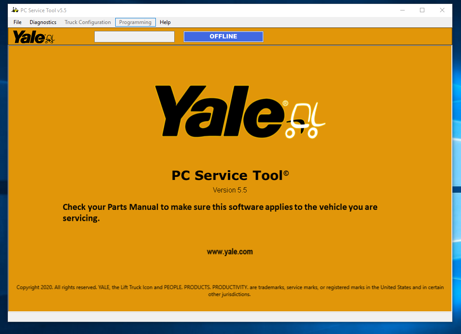Click the Parts Manual warning message

[x=220, y=213]
